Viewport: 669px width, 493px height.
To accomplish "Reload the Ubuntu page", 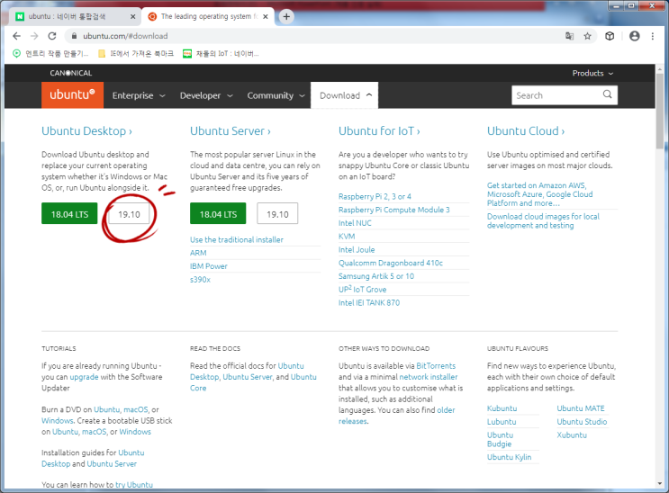I will pyautogui.click(x=52, y=36).
